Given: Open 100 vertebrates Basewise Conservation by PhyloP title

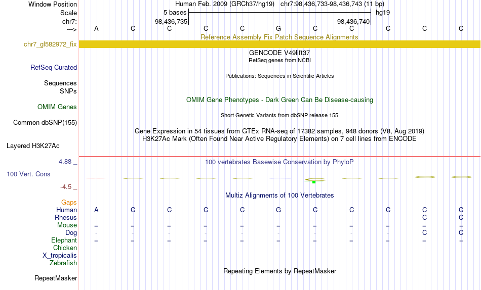Looking at the screenshot, I should [x=279, y=162].
